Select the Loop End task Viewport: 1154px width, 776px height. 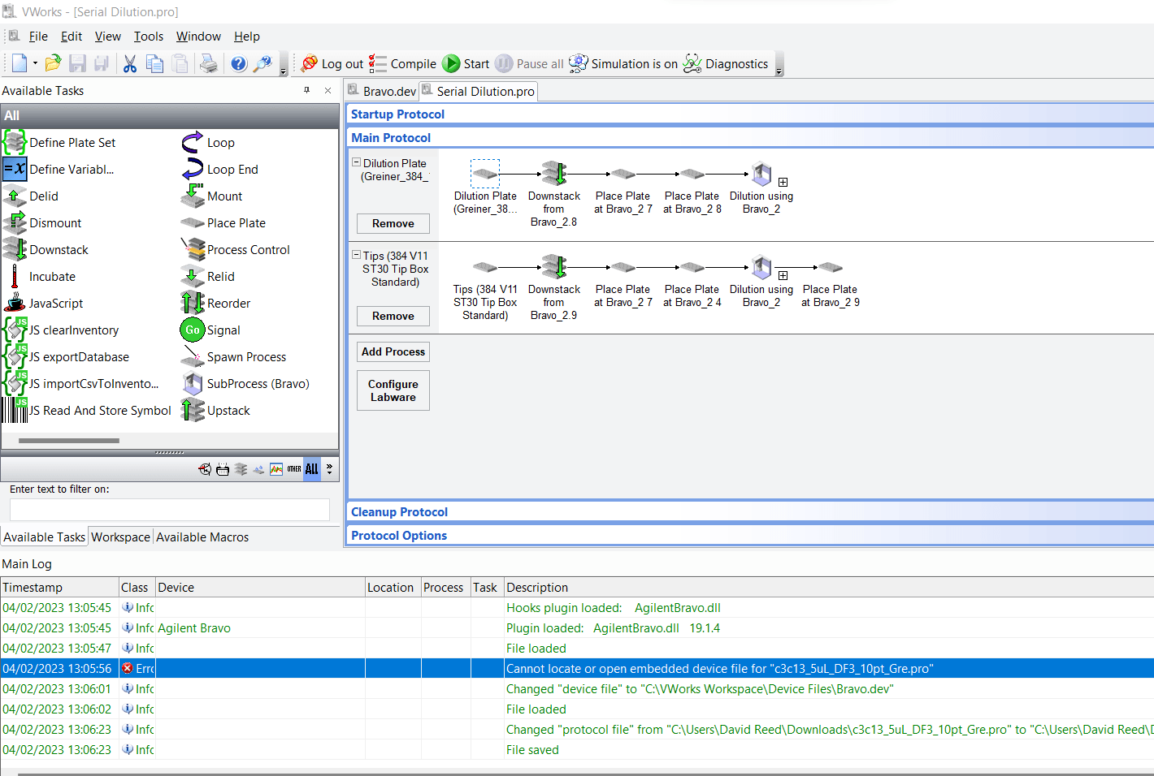tap(220, 170)
